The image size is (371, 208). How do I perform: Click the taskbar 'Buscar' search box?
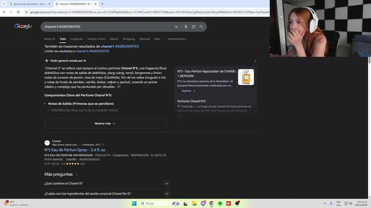[160, 203]
